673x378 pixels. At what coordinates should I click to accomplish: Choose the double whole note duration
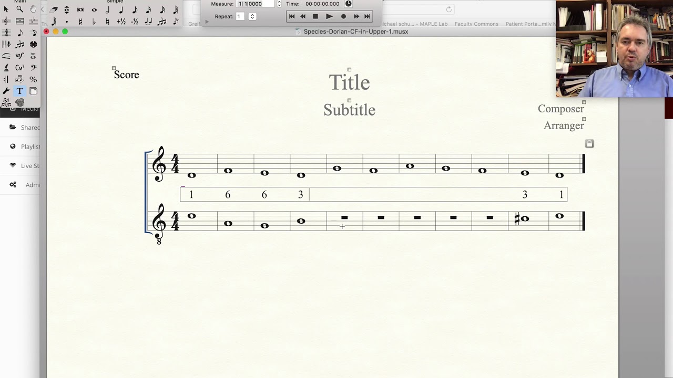coord(80,10)
